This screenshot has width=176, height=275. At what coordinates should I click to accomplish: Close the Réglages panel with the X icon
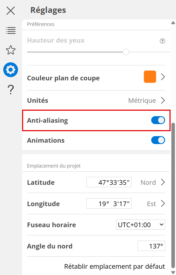[11, 11]
